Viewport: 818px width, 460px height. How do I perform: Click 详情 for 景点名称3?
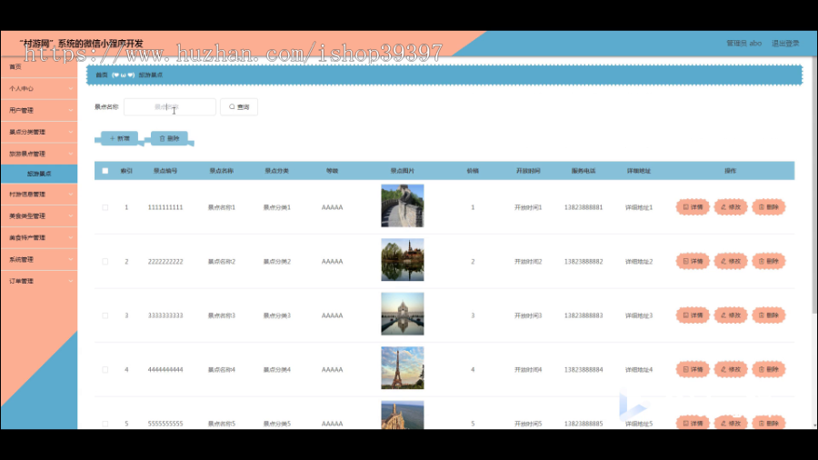(693, 315)
